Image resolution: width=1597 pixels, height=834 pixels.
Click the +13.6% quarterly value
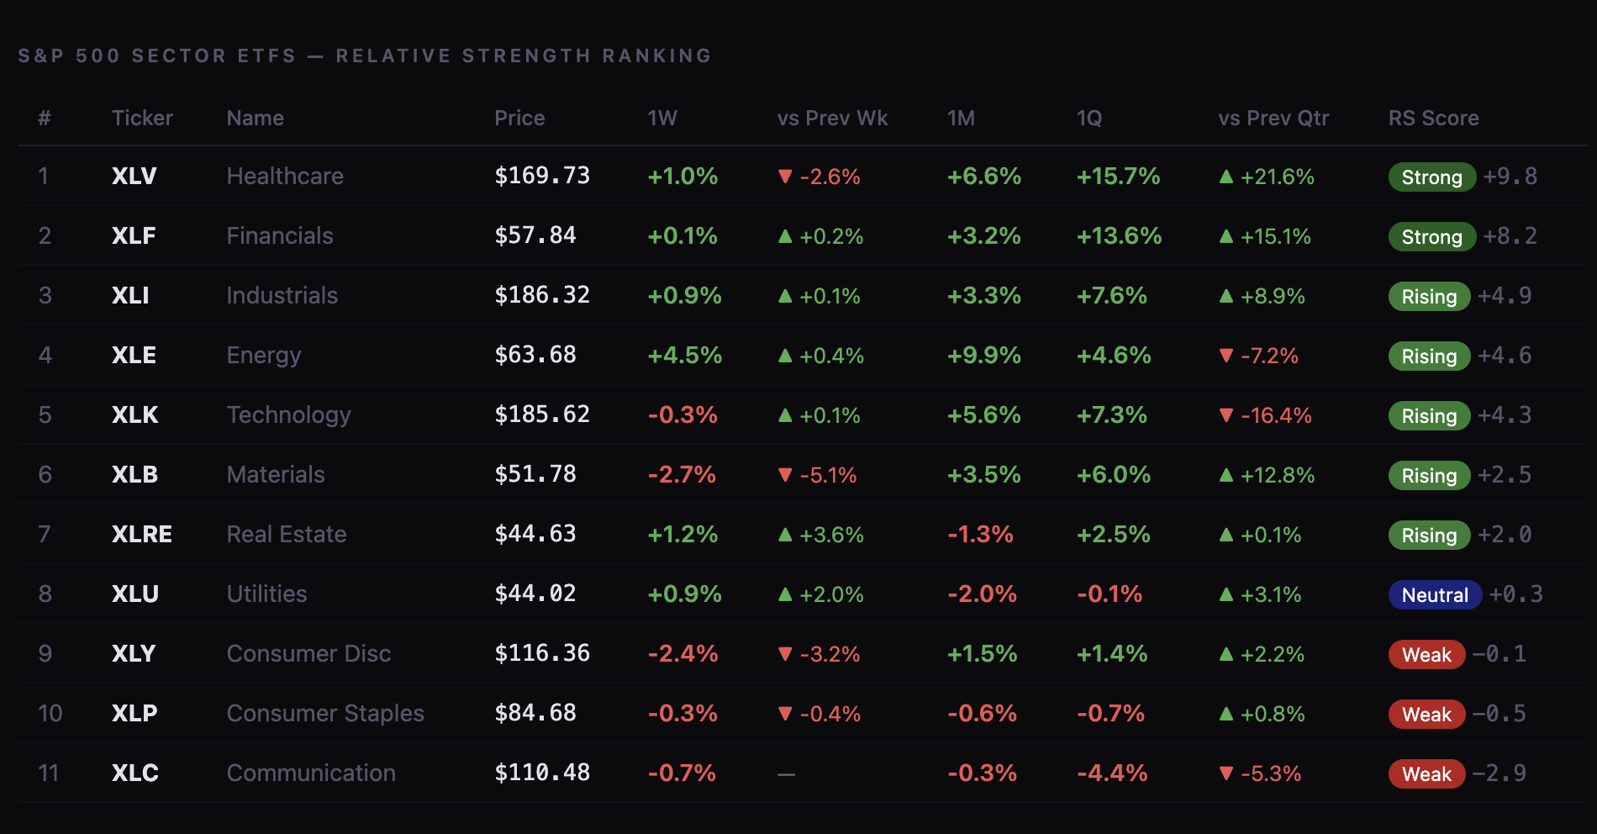[x=1120, y=236]
